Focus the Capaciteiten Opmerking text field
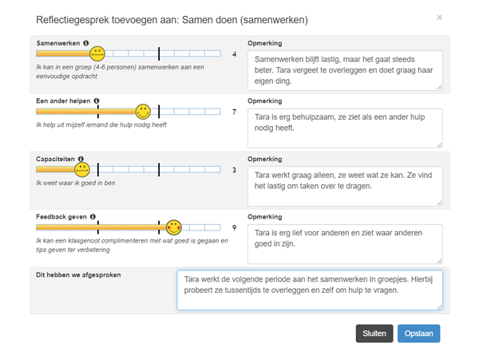 point(345,186)
